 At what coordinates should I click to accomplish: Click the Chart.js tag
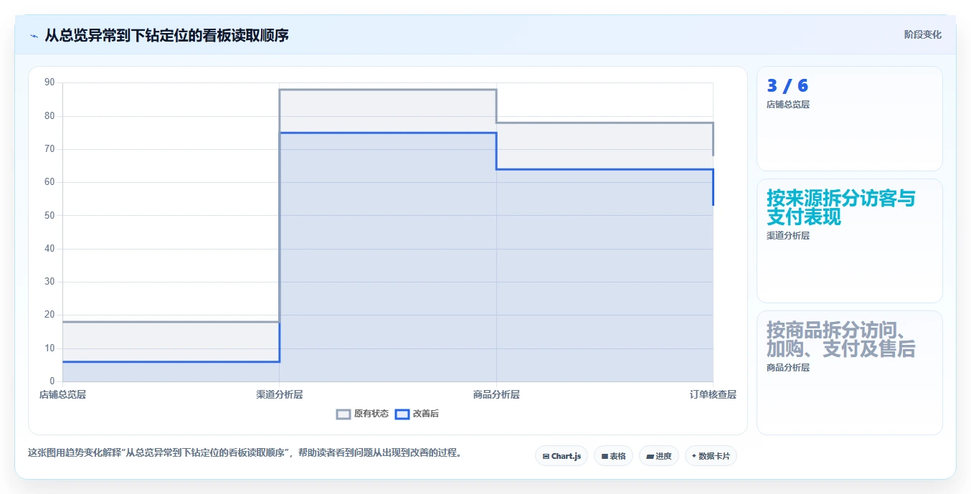pos(562,456)
